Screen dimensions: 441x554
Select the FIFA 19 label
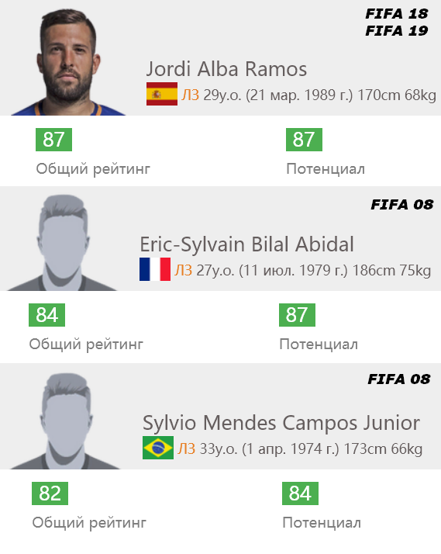pyautogui.click(x=397, y=31)
